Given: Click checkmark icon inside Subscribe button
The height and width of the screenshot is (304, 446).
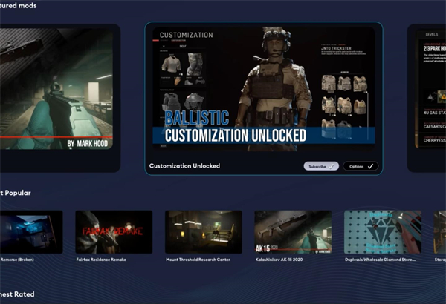Looking at the screenshot, I should (331, 167).
